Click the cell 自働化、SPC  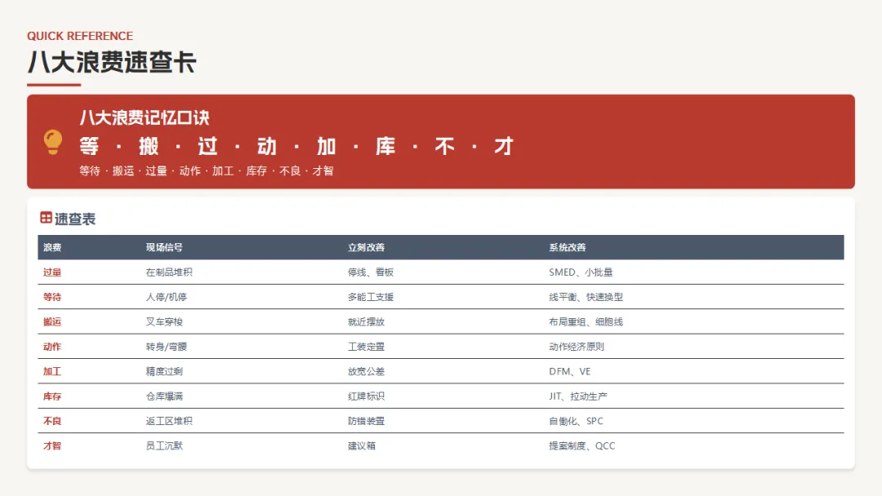click(576, 421)
